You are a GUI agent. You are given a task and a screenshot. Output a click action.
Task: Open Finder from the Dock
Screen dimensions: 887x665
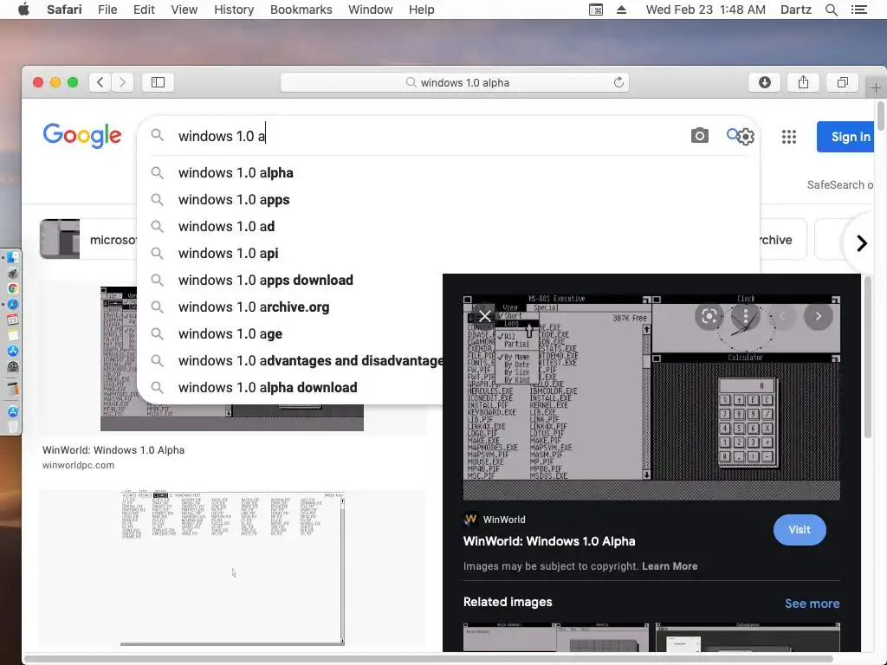tap(12, 257)
